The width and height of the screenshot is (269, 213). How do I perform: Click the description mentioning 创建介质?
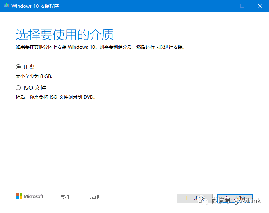tap(100, 47)
